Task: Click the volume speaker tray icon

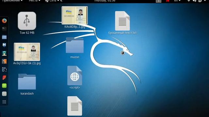Action: pos(195,1)
